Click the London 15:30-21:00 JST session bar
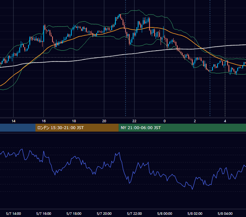246x217 pixels. (x=77, y=128)
